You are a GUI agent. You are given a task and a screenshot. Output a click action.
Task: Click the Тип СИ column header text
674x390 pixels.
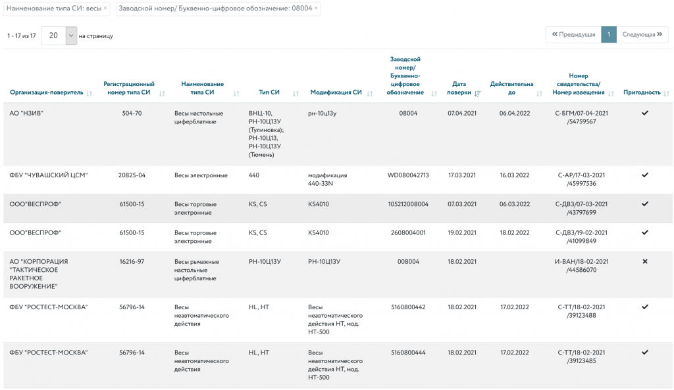269,93
